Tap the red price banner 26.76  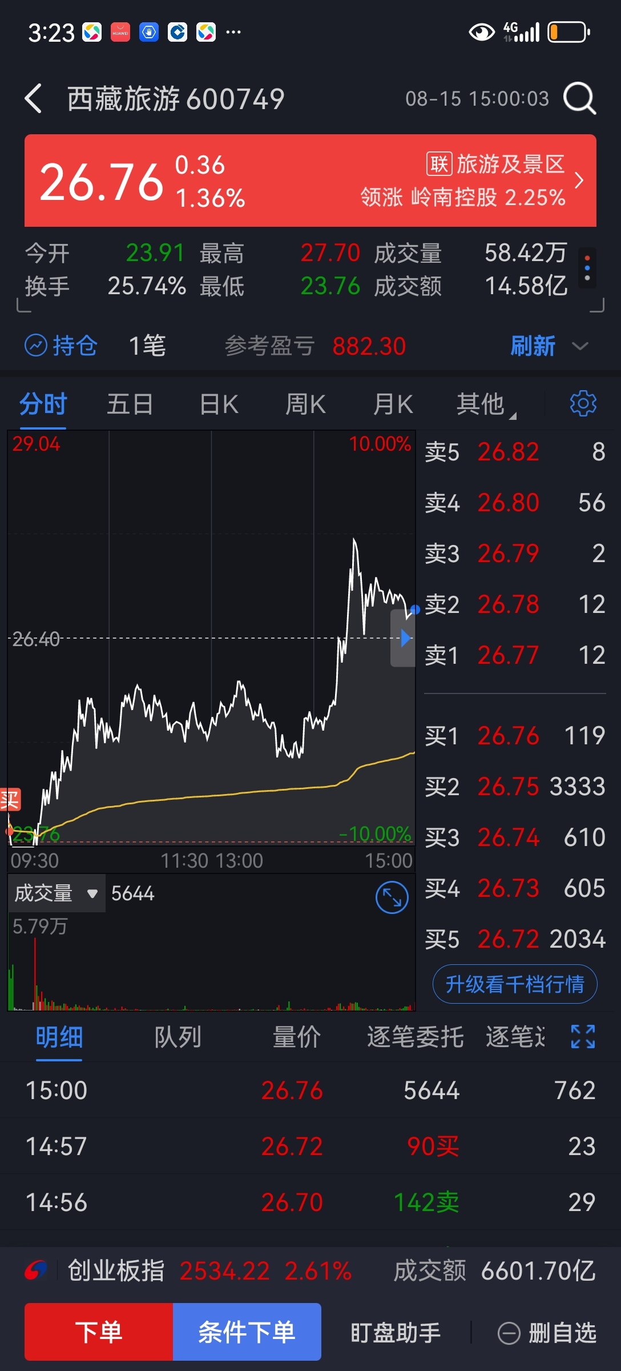pyautogui.click(x=310, y=181)
